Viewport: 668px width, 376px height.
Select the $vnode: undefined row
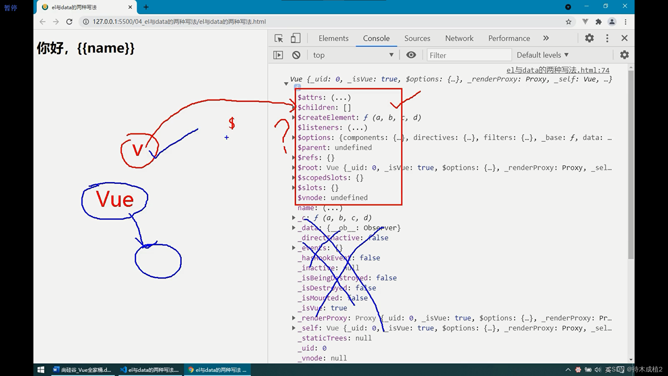coord(332,198)
